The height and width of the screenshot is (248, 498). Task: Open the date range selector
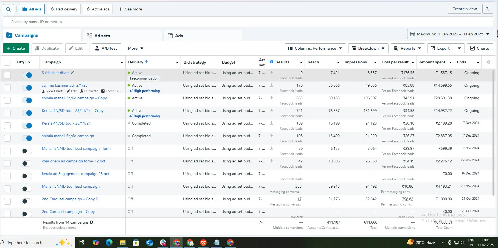tap(450, 34)
